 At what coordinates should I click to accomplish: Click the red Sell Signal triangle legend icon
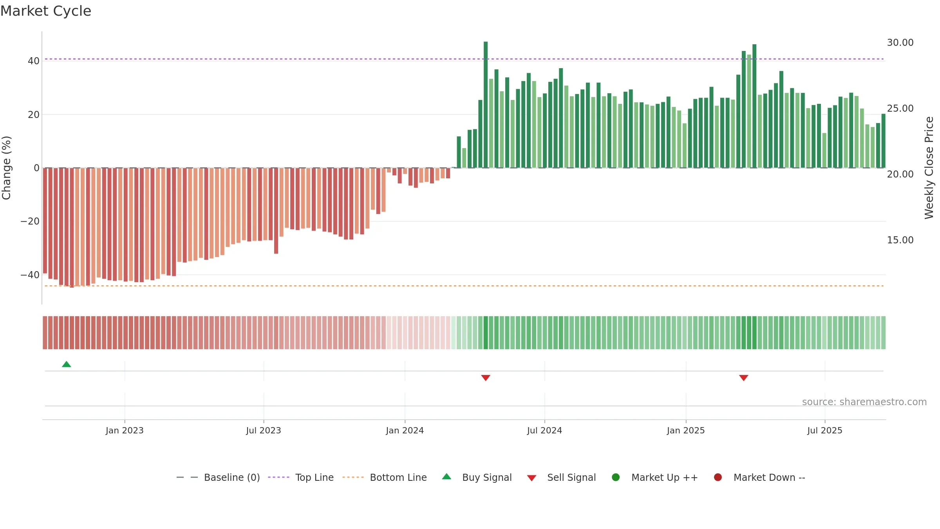(x=531, y=478)
